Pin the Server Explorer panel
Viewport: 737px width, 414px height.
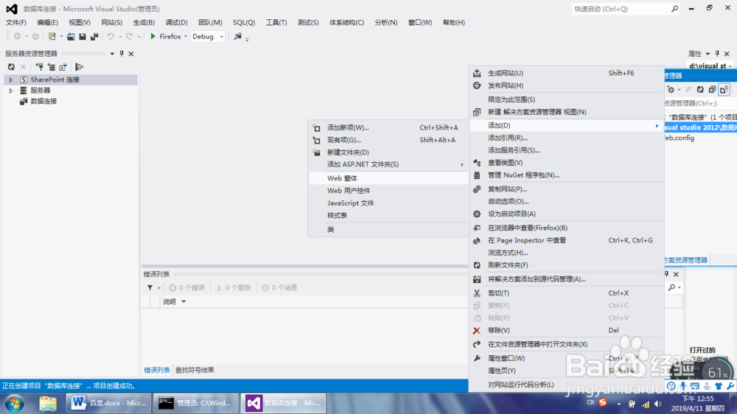[x=122, y=54]
